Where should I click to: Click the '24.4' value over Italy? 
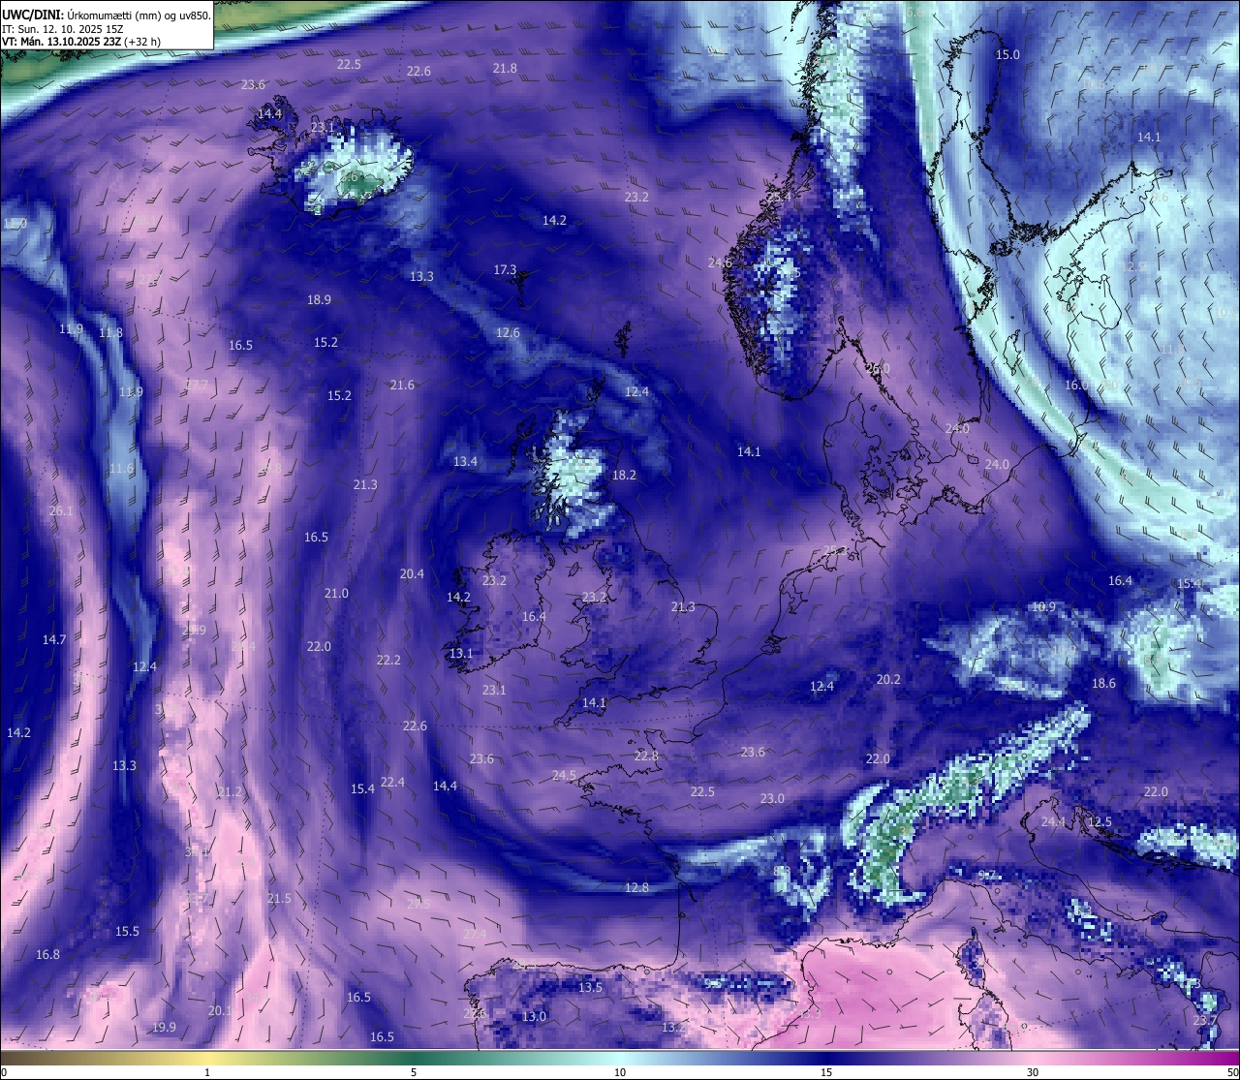coord(1053,822)
